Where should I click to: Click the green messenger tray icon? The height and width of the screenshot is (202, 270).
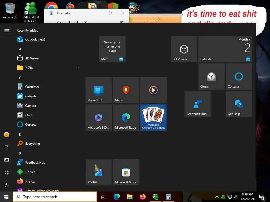point(223,197)
